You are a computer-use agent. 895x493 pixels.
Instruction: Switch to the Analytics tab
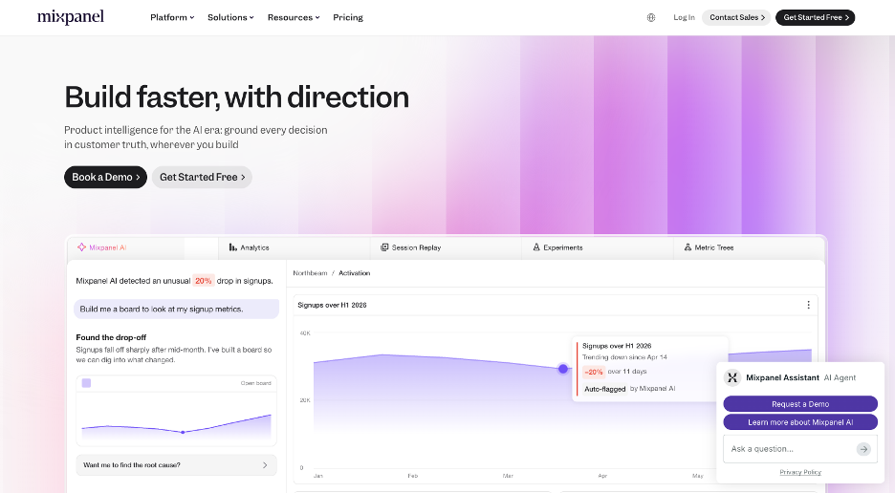pos(294,247)
